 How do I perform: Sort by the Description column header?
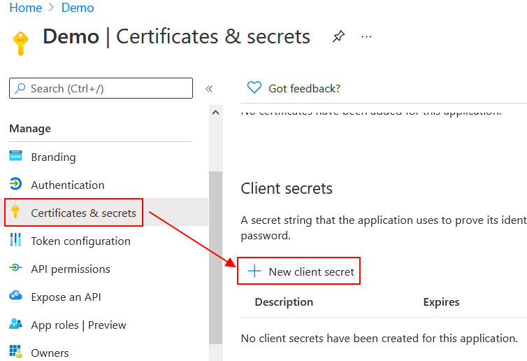point(284,302)
